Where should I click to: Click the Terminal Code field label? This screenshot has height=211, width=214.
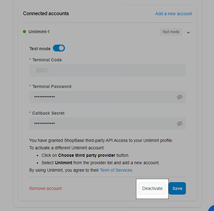click(47, 60)
